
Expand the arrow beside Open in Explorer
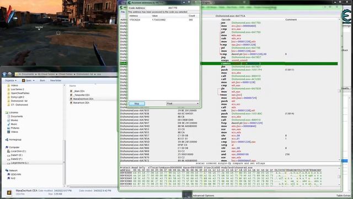point(34,81)
